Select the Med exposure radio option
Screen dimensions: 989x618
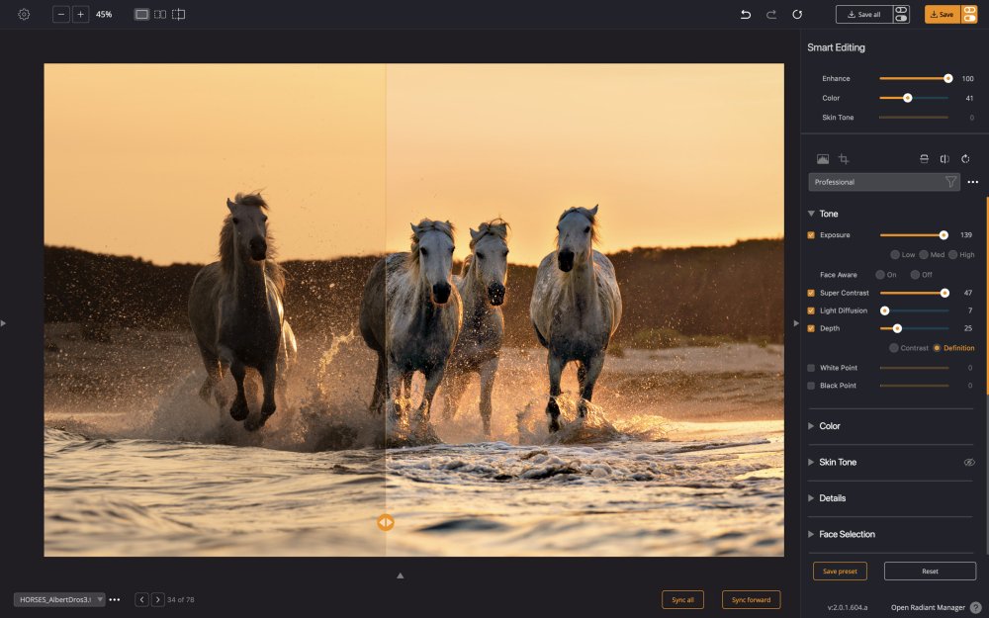(x=924, y=255)
